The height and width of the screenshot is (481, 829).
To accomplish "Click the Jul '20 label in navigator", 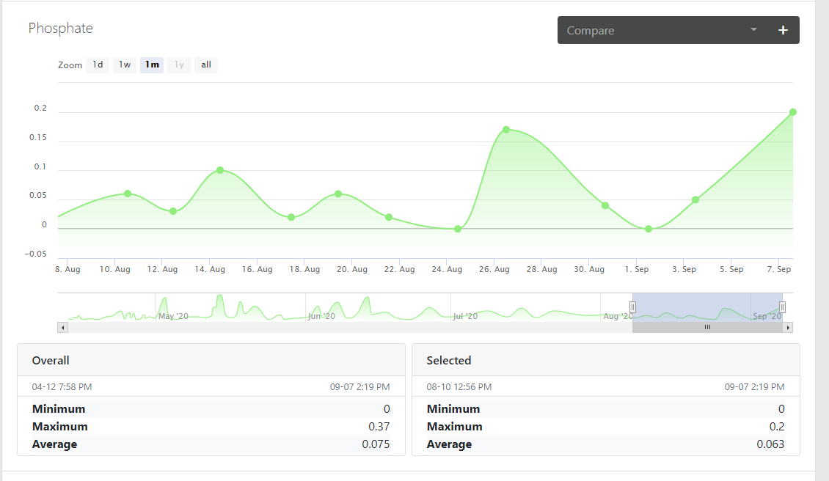I will click(465, 316).
